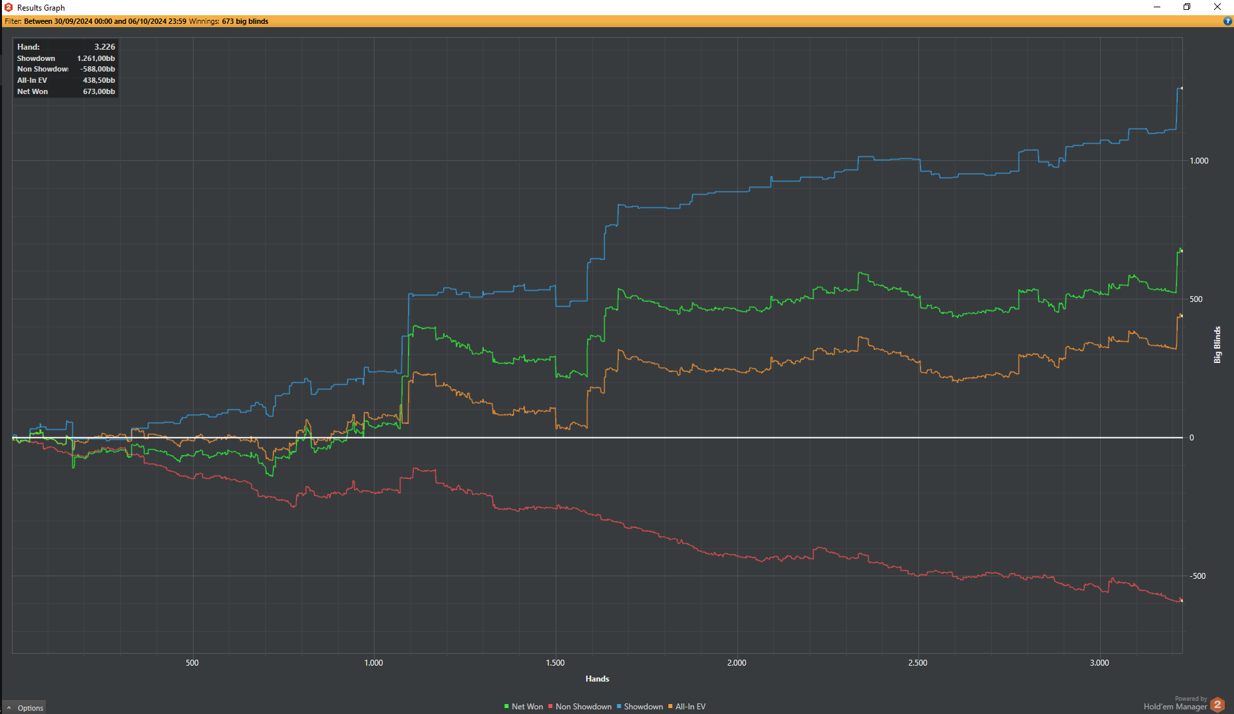Click the Hold'em Manager icon in the title bar
This screenshot has height=714, width=1234.
point(9,7)
